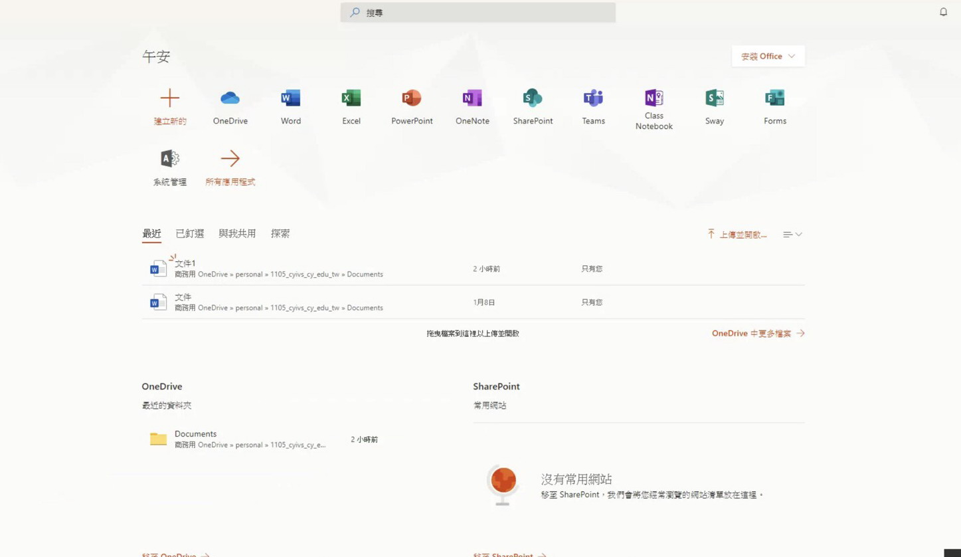961x557 pixels.
Task: Click the SharePoint section heading
Action: (496, 387)
